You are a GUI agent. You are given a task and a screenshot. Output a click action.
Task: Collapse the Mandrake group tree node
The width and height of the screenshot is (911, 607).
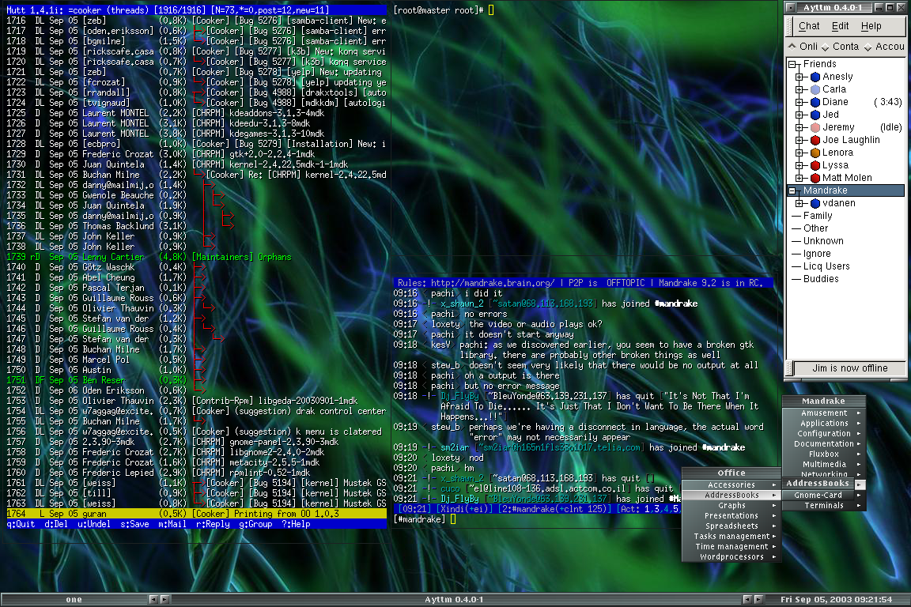point(793,190)
